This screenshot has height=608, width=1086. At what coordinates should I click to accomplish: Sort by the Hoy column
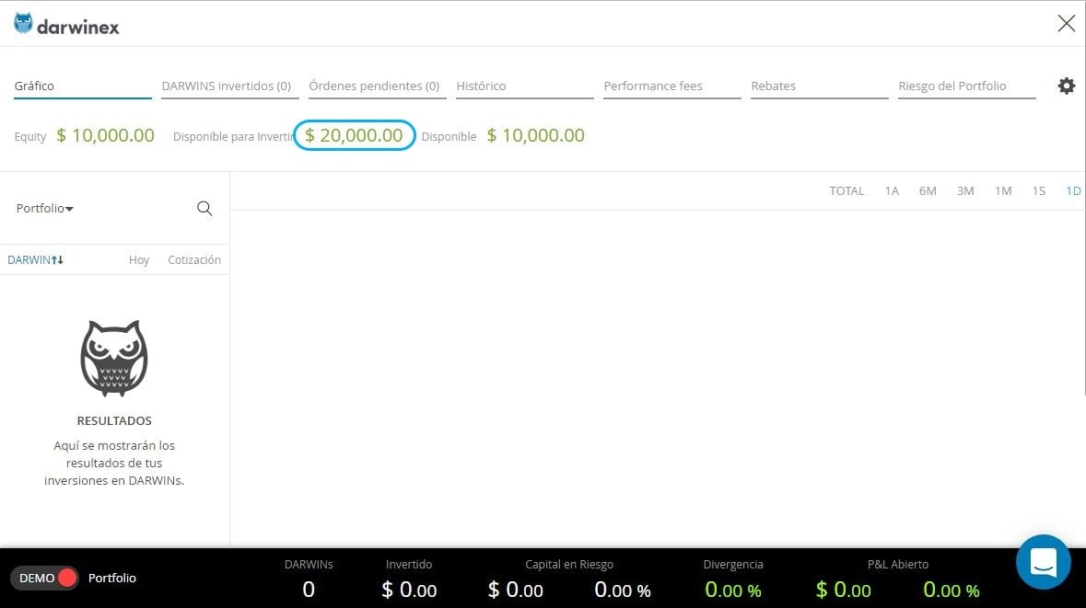138,260
